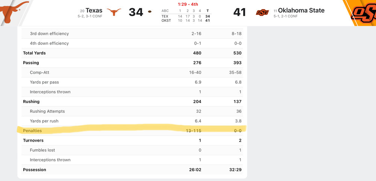Open the Texas team name link

[94, 10]
